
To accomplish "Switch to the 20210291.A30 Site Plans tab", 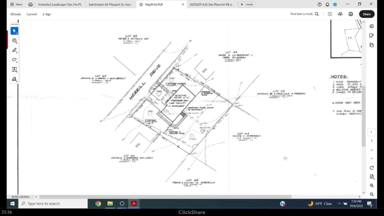I will pos(211,4).
